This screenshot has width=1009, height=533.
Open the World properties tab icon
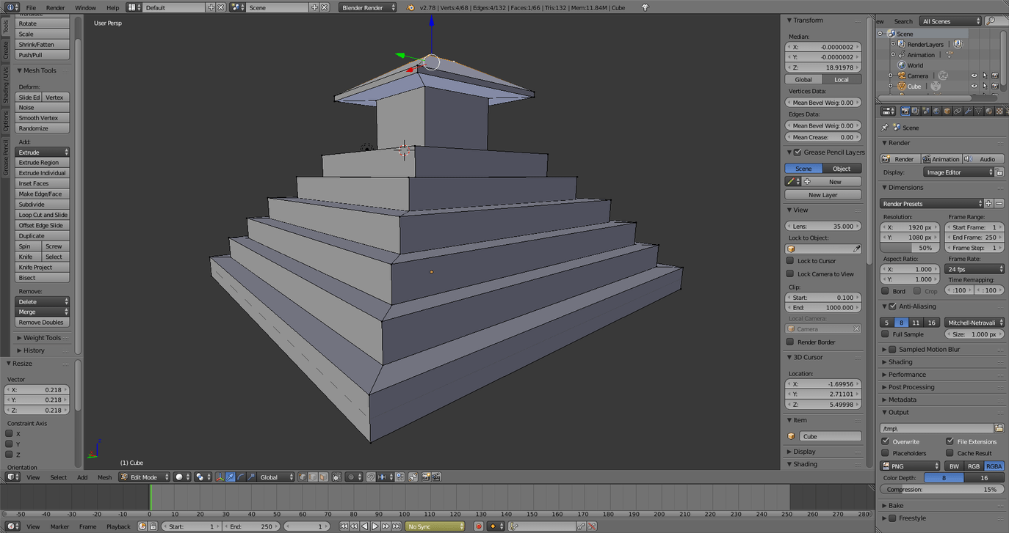(x=937, y=111)
